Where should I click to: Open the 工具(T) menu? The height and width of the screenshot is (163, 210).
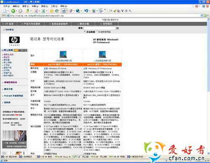point(54,6)
